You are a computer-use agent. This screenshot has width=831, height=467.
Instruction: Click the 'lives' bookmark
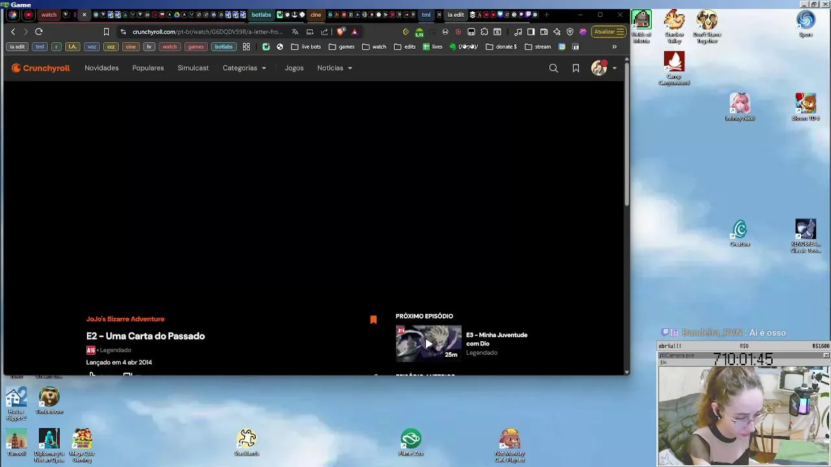(x=432, y=47)
